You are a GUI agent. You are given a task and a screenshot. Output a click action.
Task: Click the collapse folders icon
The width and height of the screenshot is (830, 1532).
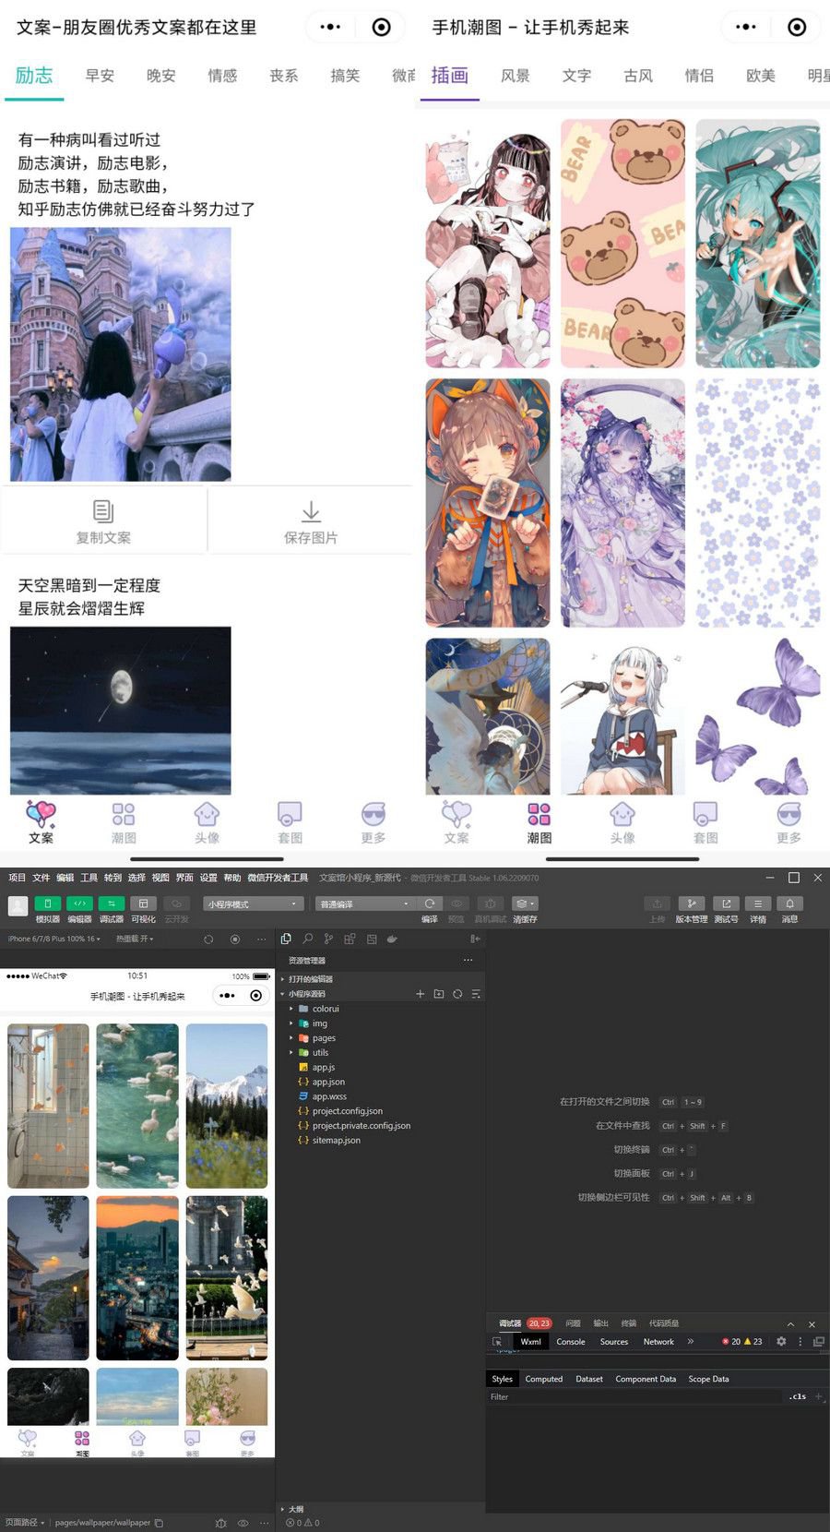point(476,994)
